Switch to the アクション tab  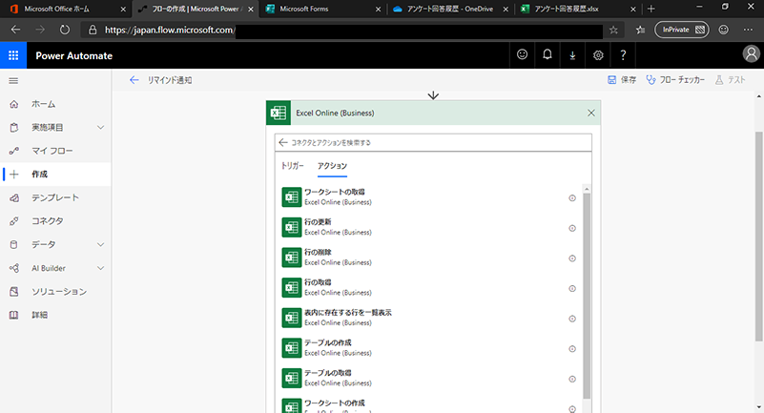pos(332,166)
